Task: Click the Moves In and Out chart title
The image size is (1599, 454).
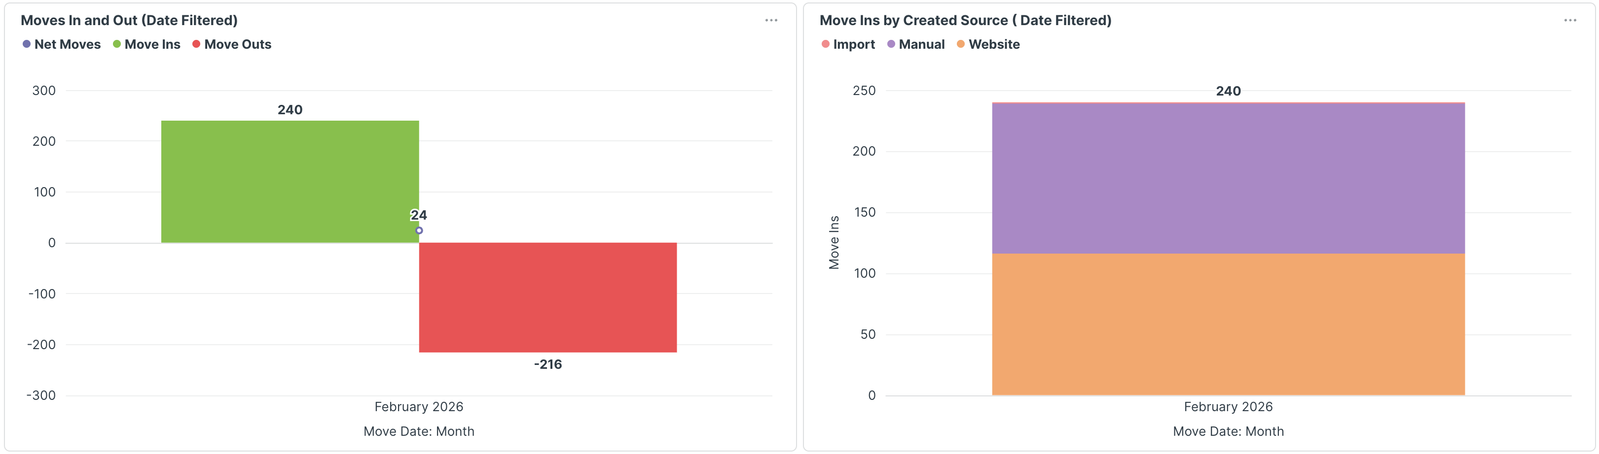Action: [x=129, y=21]
